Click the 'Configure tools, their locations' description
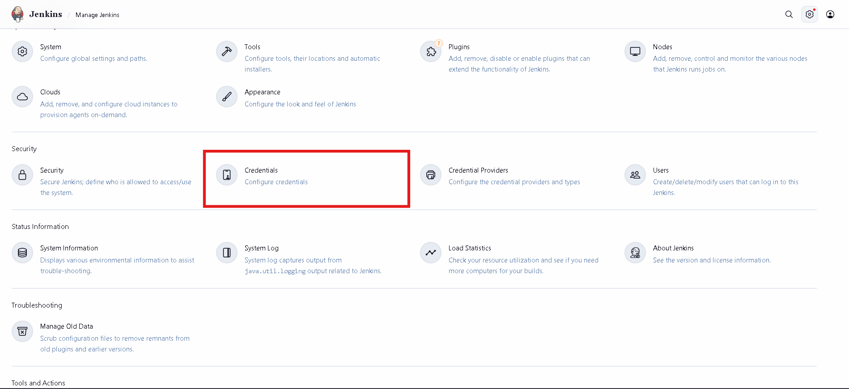849x389 pixels. coord(312,64)
